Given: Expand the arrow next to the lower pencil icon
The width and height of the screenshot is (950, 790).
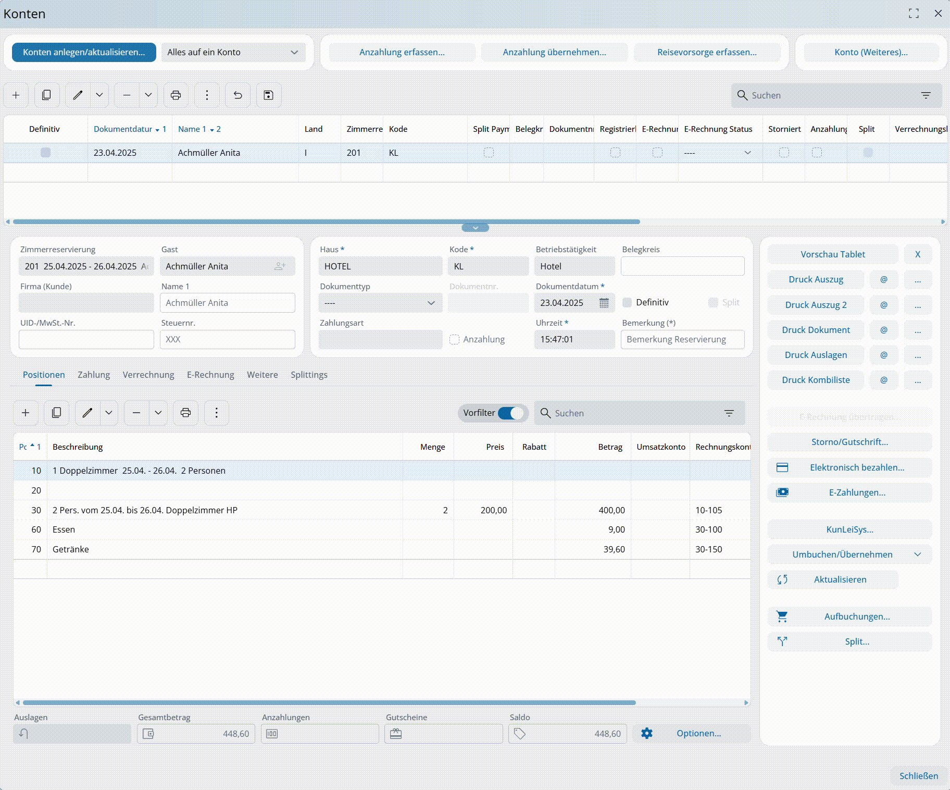Looking at the screenshot, I should [109, 413].
